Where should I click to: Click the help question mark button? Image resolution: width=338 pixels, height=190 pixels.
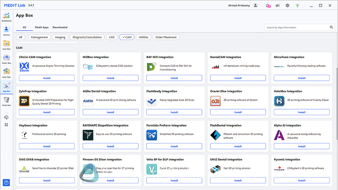(x=6, y=182)
